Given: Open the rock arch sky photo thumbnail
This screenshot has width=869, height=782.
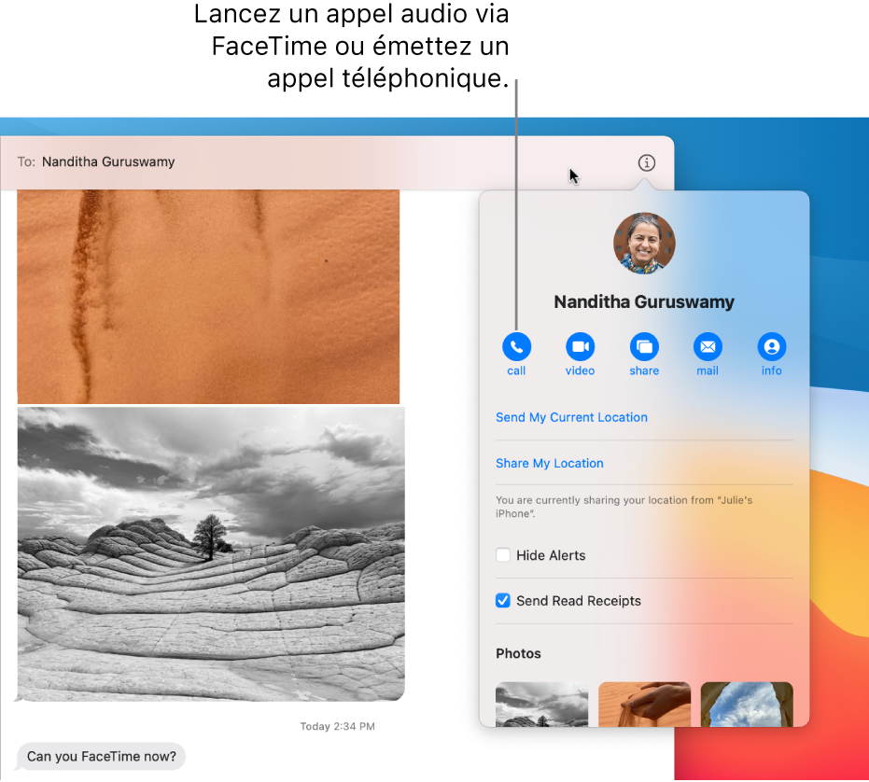Looking at the screenshot, I should (747, 704).
